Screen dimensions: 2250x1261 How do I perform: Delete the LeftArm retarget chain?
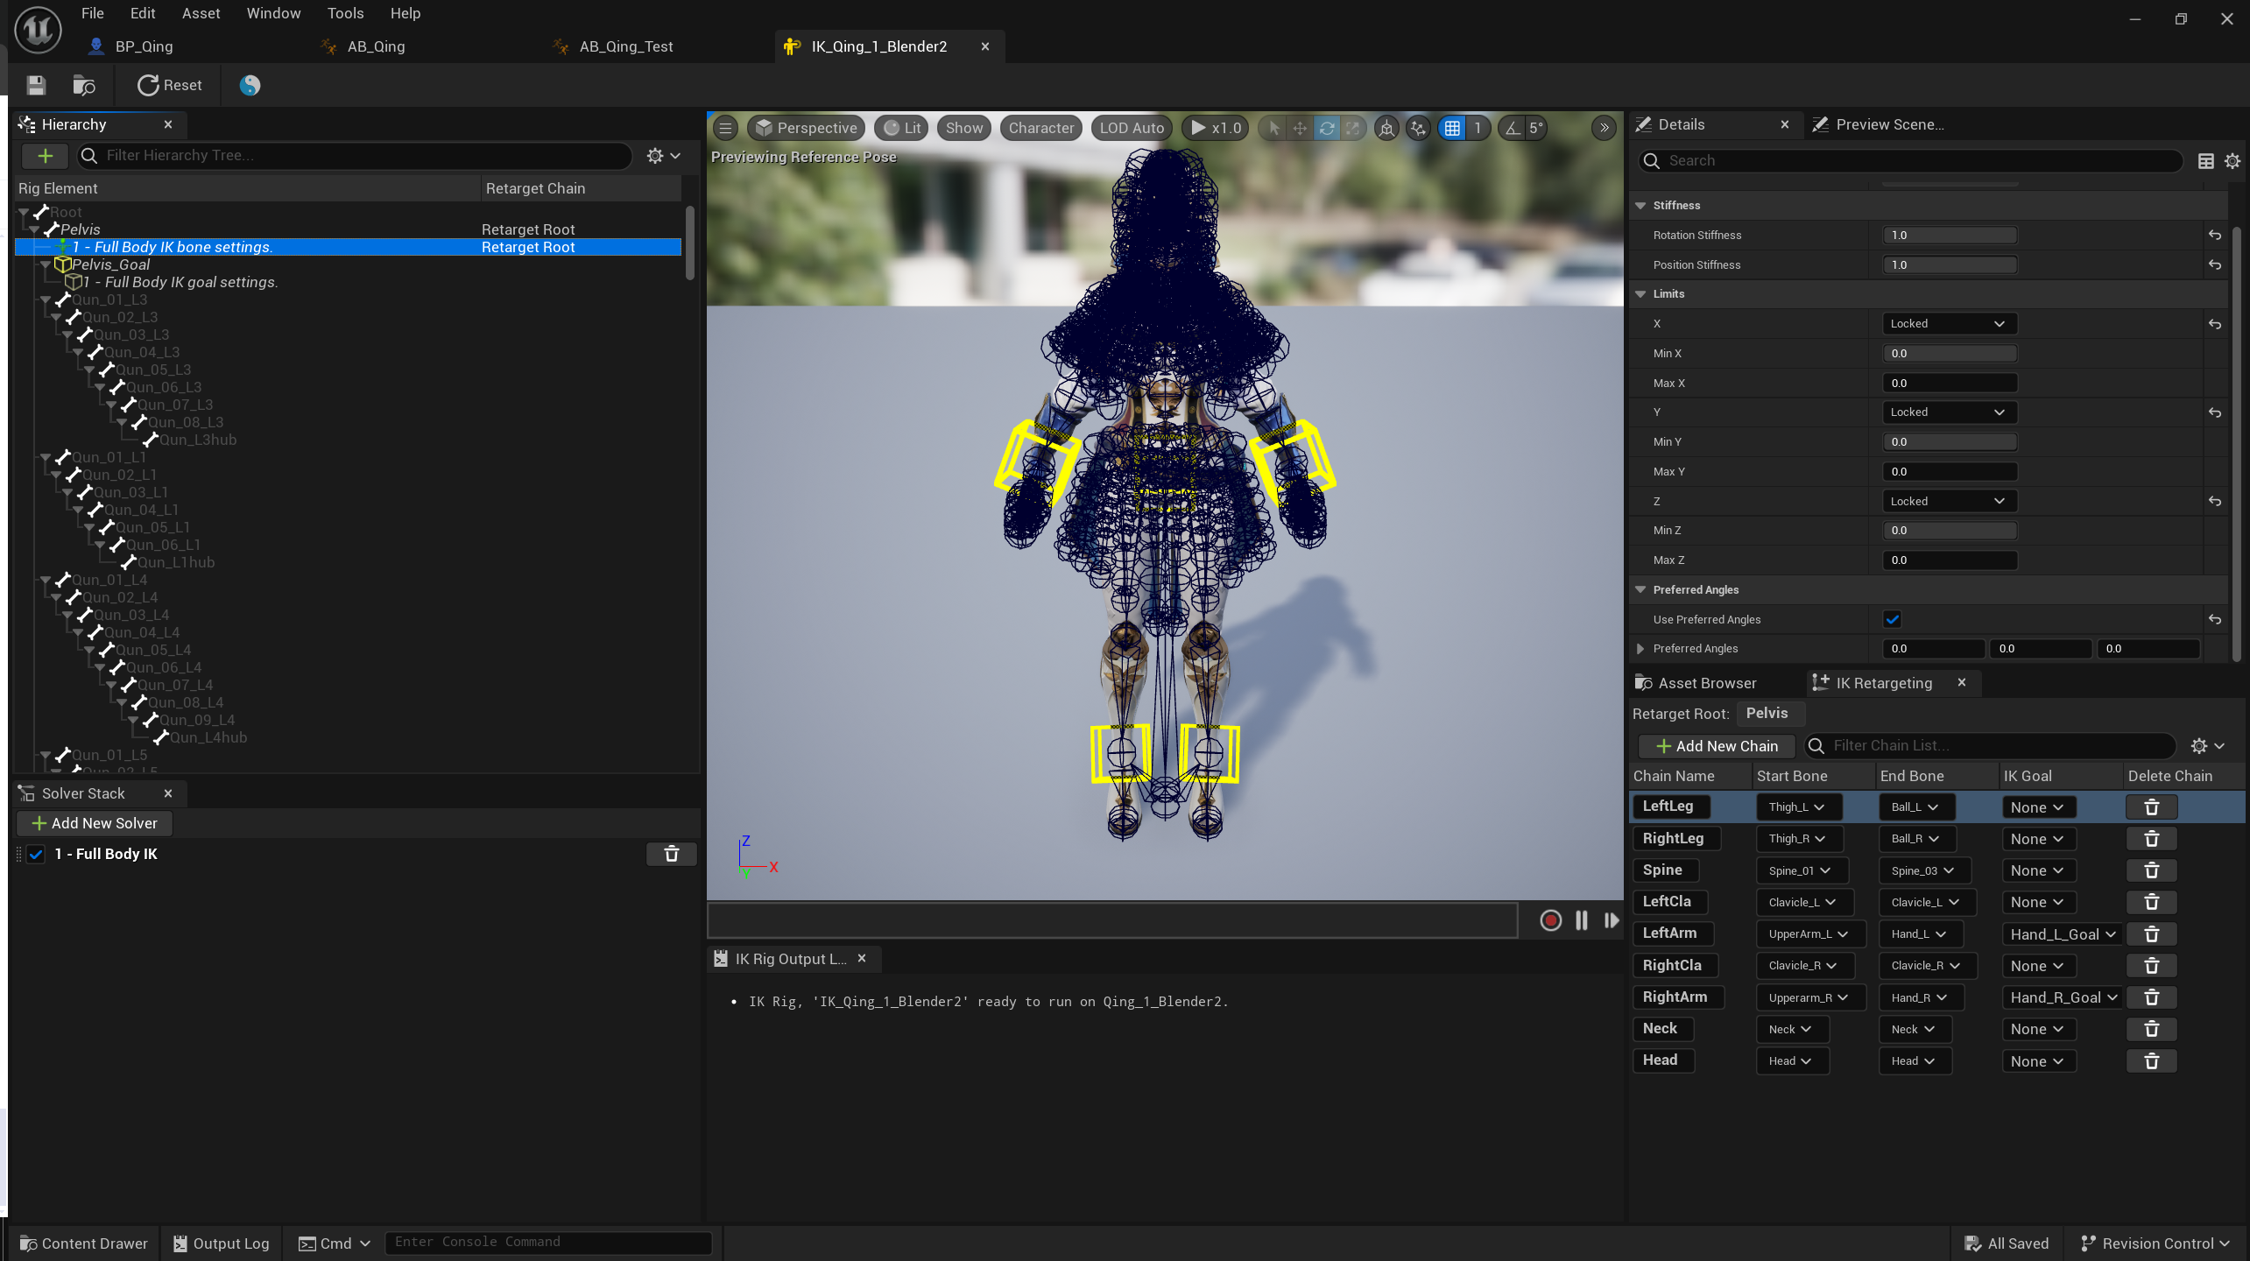2151,933
